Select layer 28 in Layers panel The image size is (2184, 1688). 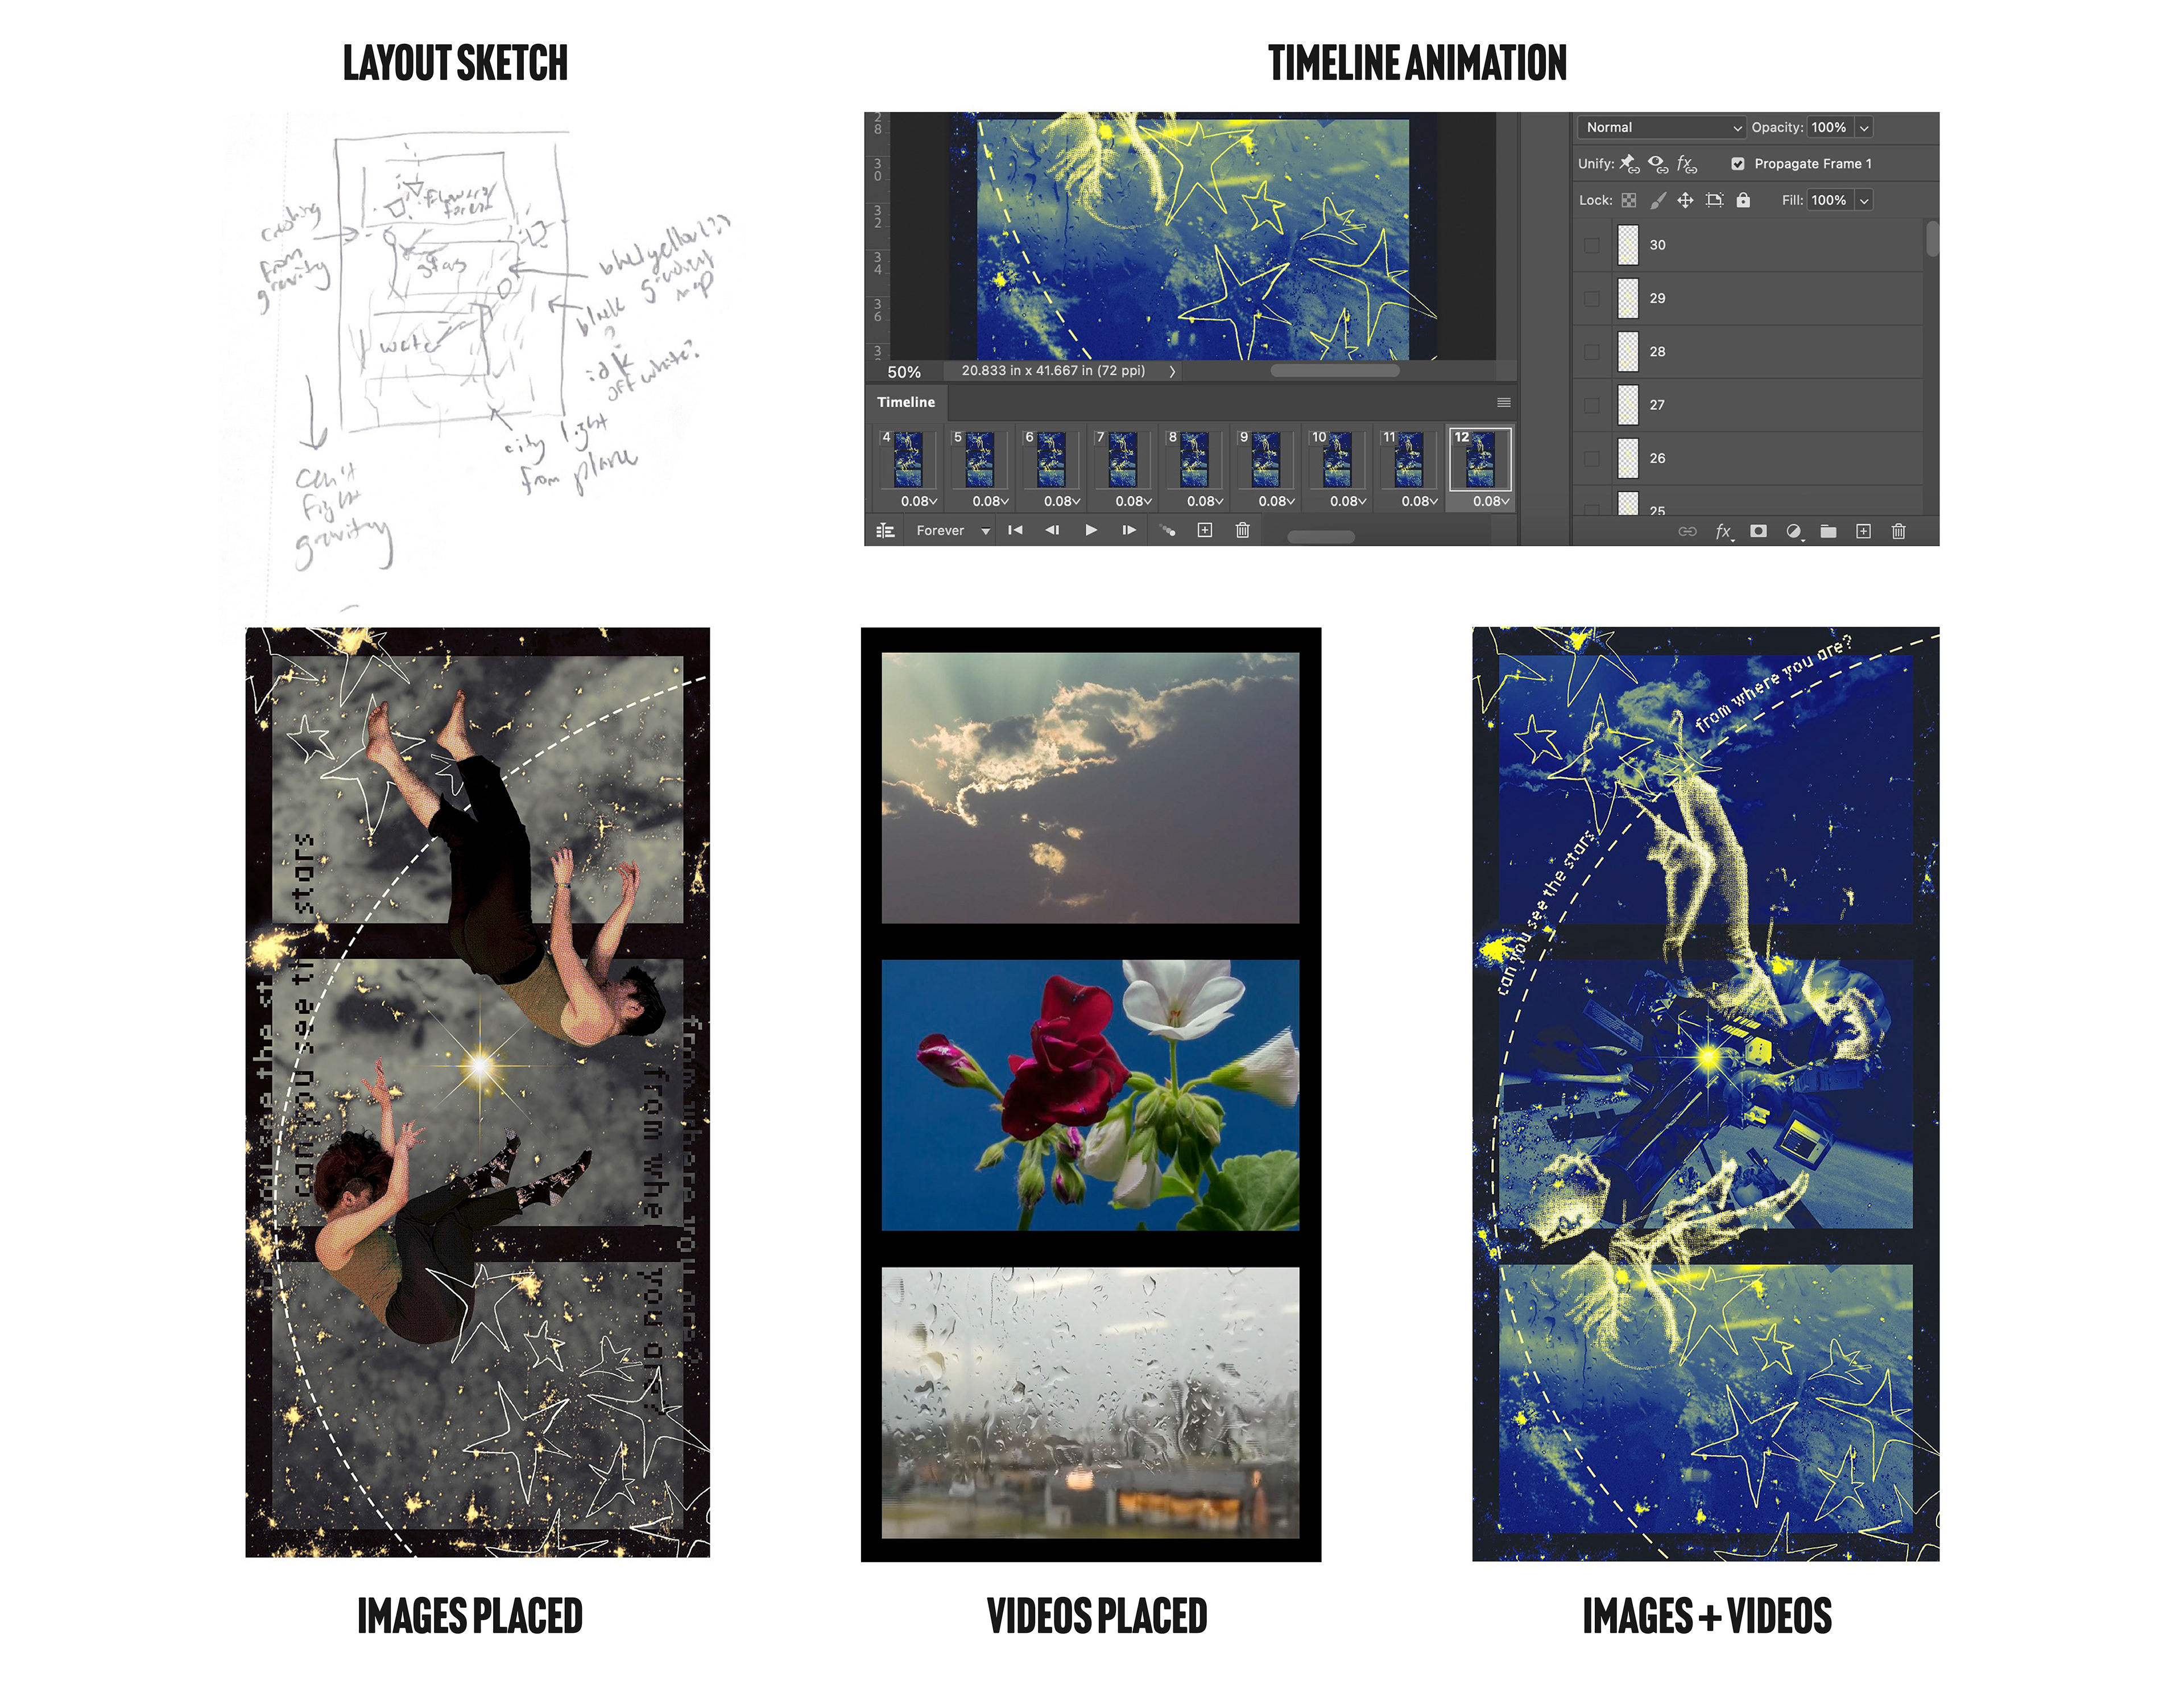click(x=1748, y=352)
